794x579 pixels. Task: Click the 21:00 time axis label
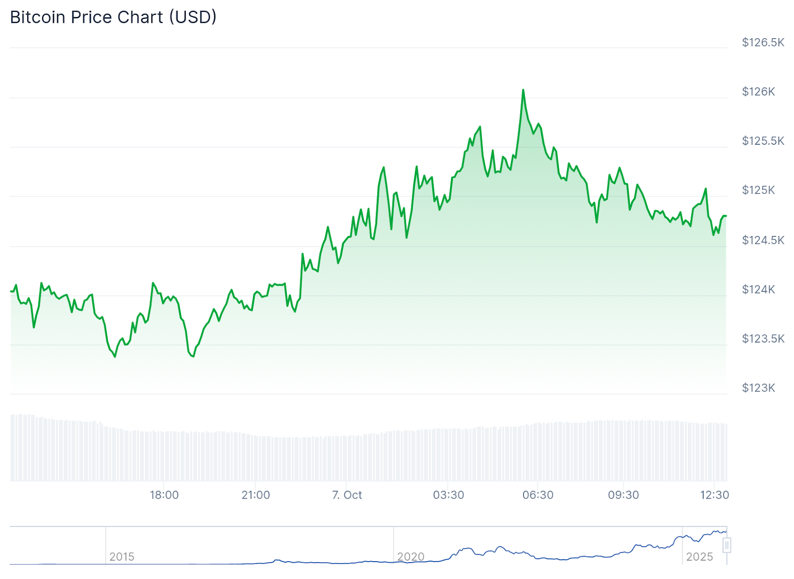[256, 495]
